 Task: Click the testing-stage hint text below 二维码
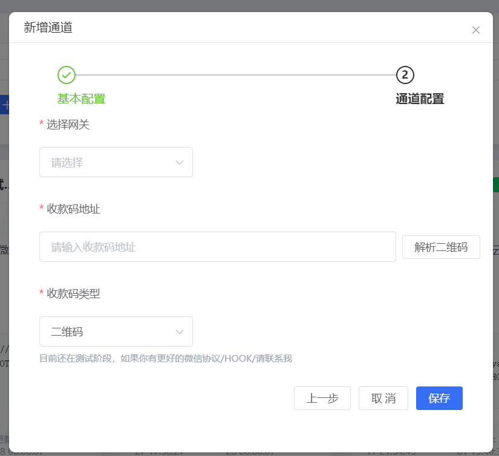click(166, 359)
